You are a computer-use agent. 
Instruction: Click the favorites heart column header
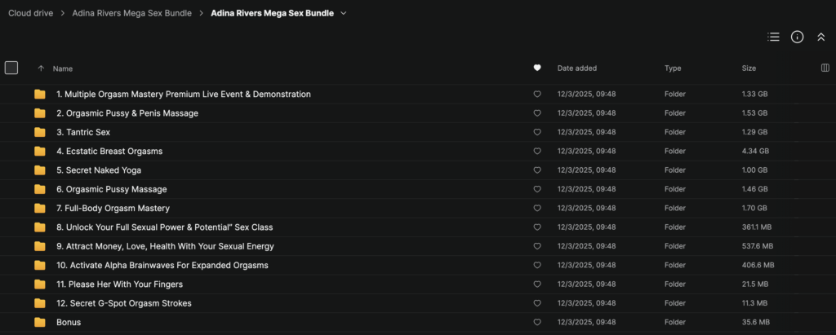(536, 68)
